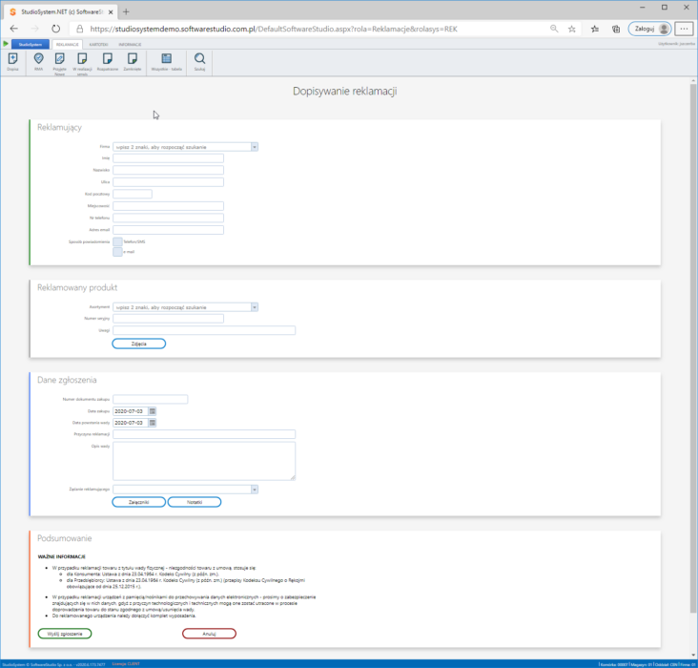The image size is (698, 668).
Task: Focus the Ulica input field
Action: pos(168,182)
